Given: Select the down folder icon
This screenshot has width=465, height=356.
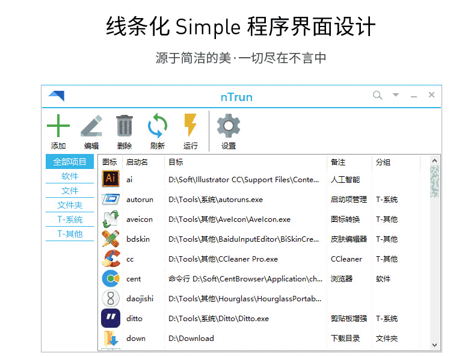Looking at the screenshot, I should coord(111,338).
